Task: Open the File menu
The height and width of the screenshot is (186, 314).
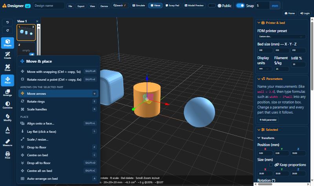Action: pyautogui.click(x=70, y=6)
